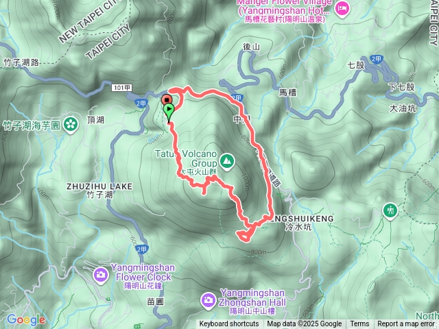Click the Zhuzihu Lake 竹子湖 label
The height and width of the screenshot is (329, 439).
[99, 191]
